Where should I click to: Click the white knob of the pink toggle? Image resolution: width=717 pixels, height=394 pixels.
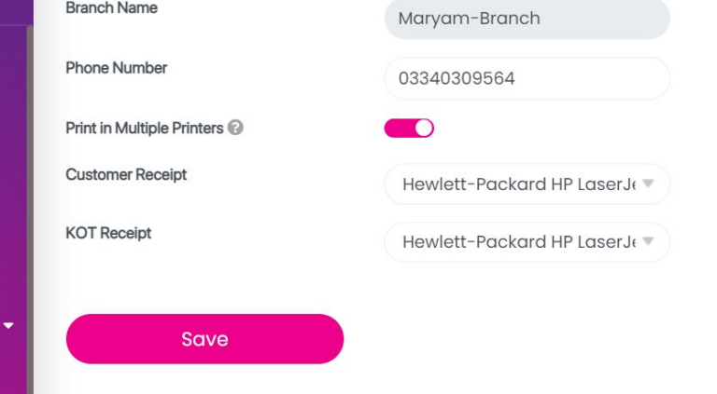(424, 129)
